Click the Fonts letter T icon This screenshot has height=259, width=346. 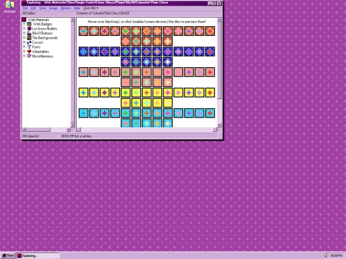click(x=29, y=47)
